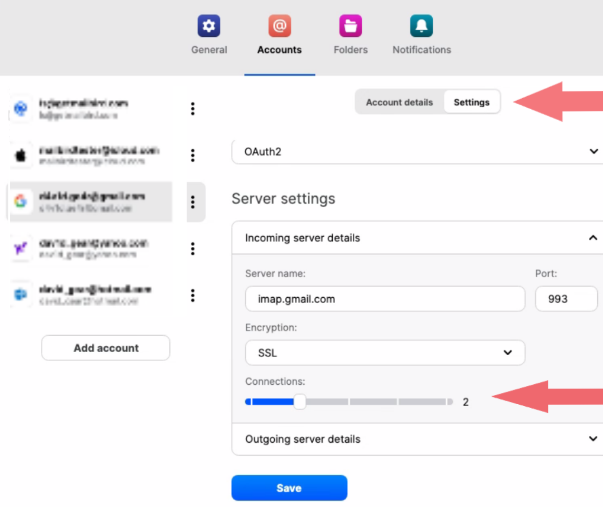Image resolution: width=603 pixels, height=507 pixels.
Task: Select the Gmail account icon in sidebar
Action: coord(21,202)
